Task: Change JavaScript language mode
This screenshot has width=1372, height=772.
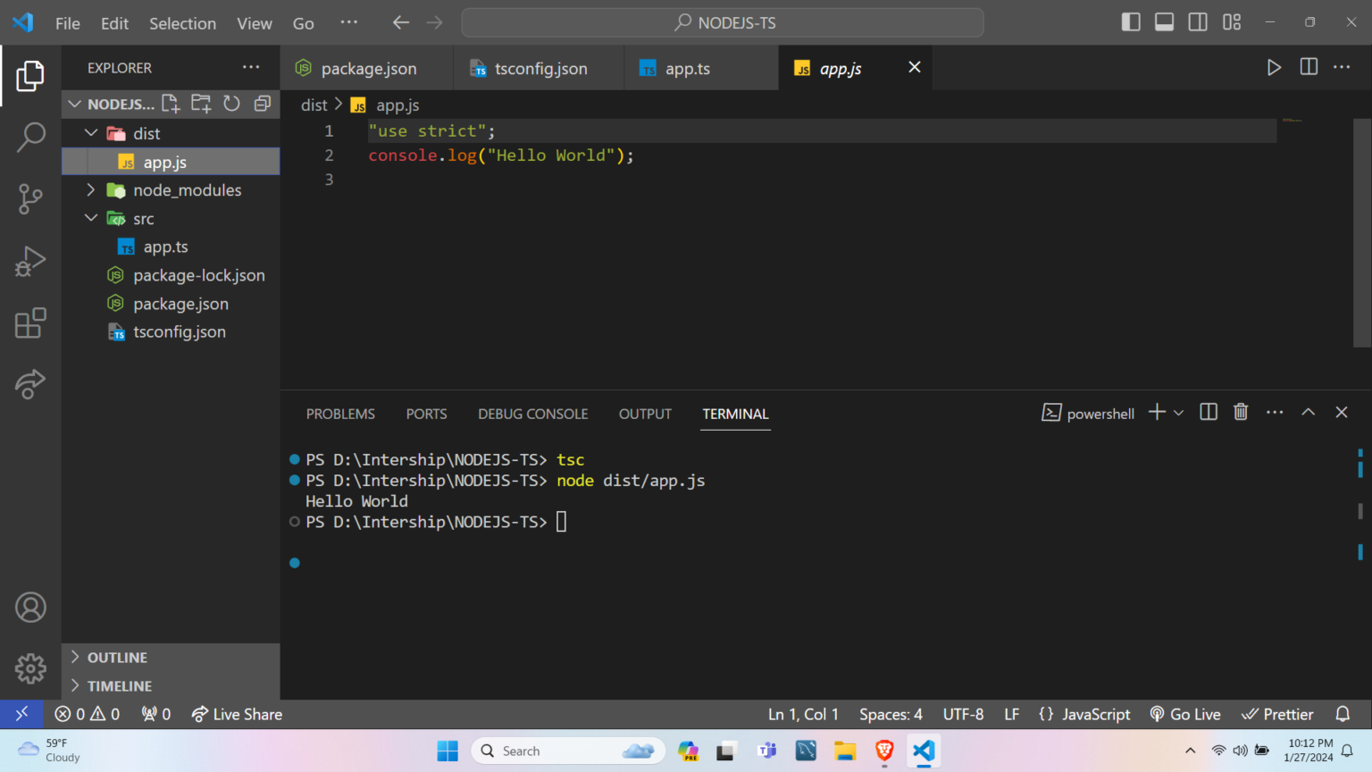Action: pos(1096,714)
